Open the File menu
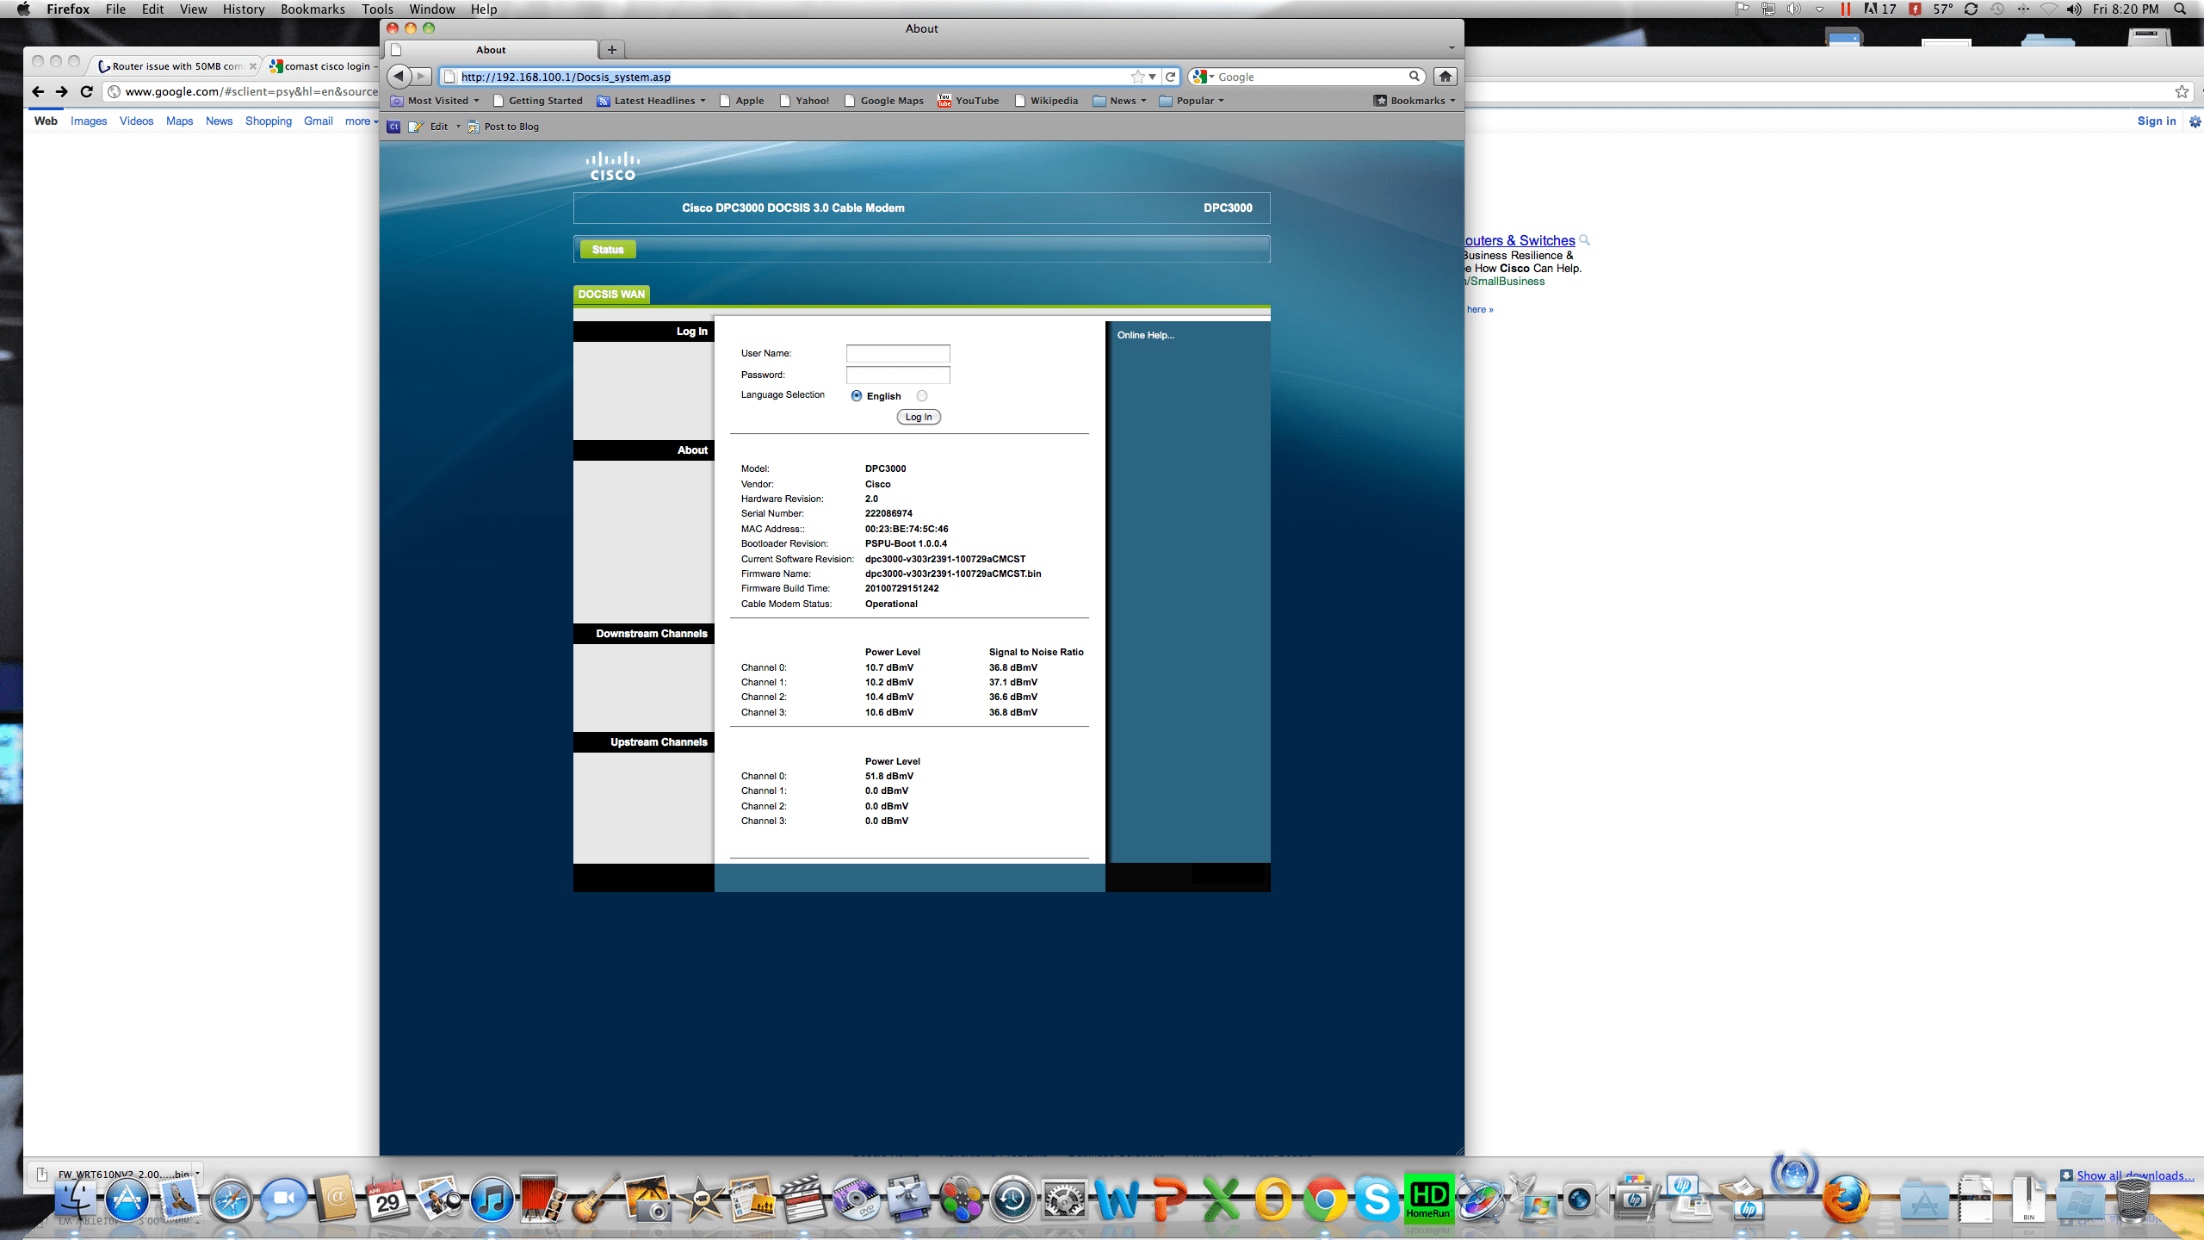 point(115,9)
